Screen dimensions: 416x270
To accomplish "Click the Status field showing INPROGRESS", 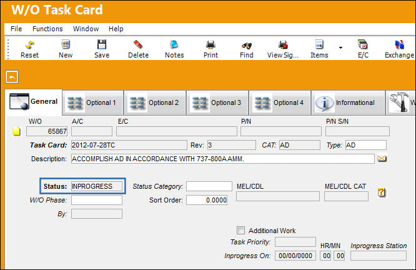I will [97, 186].
